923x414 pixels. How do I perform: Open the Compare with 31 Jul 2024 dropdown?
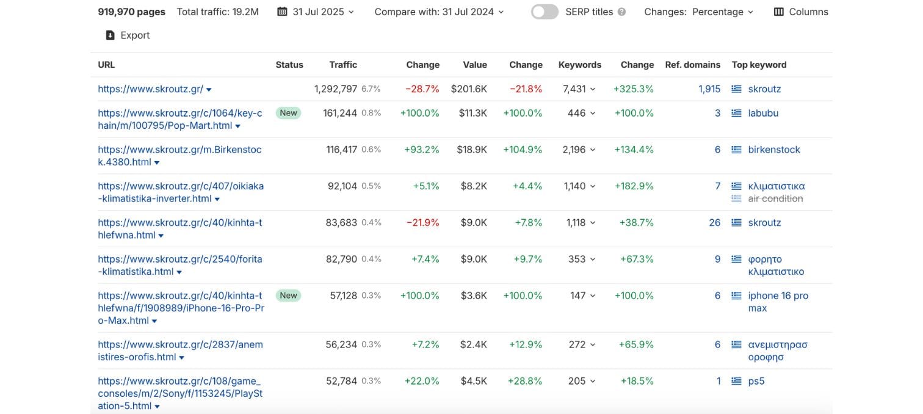coord(439,12)
